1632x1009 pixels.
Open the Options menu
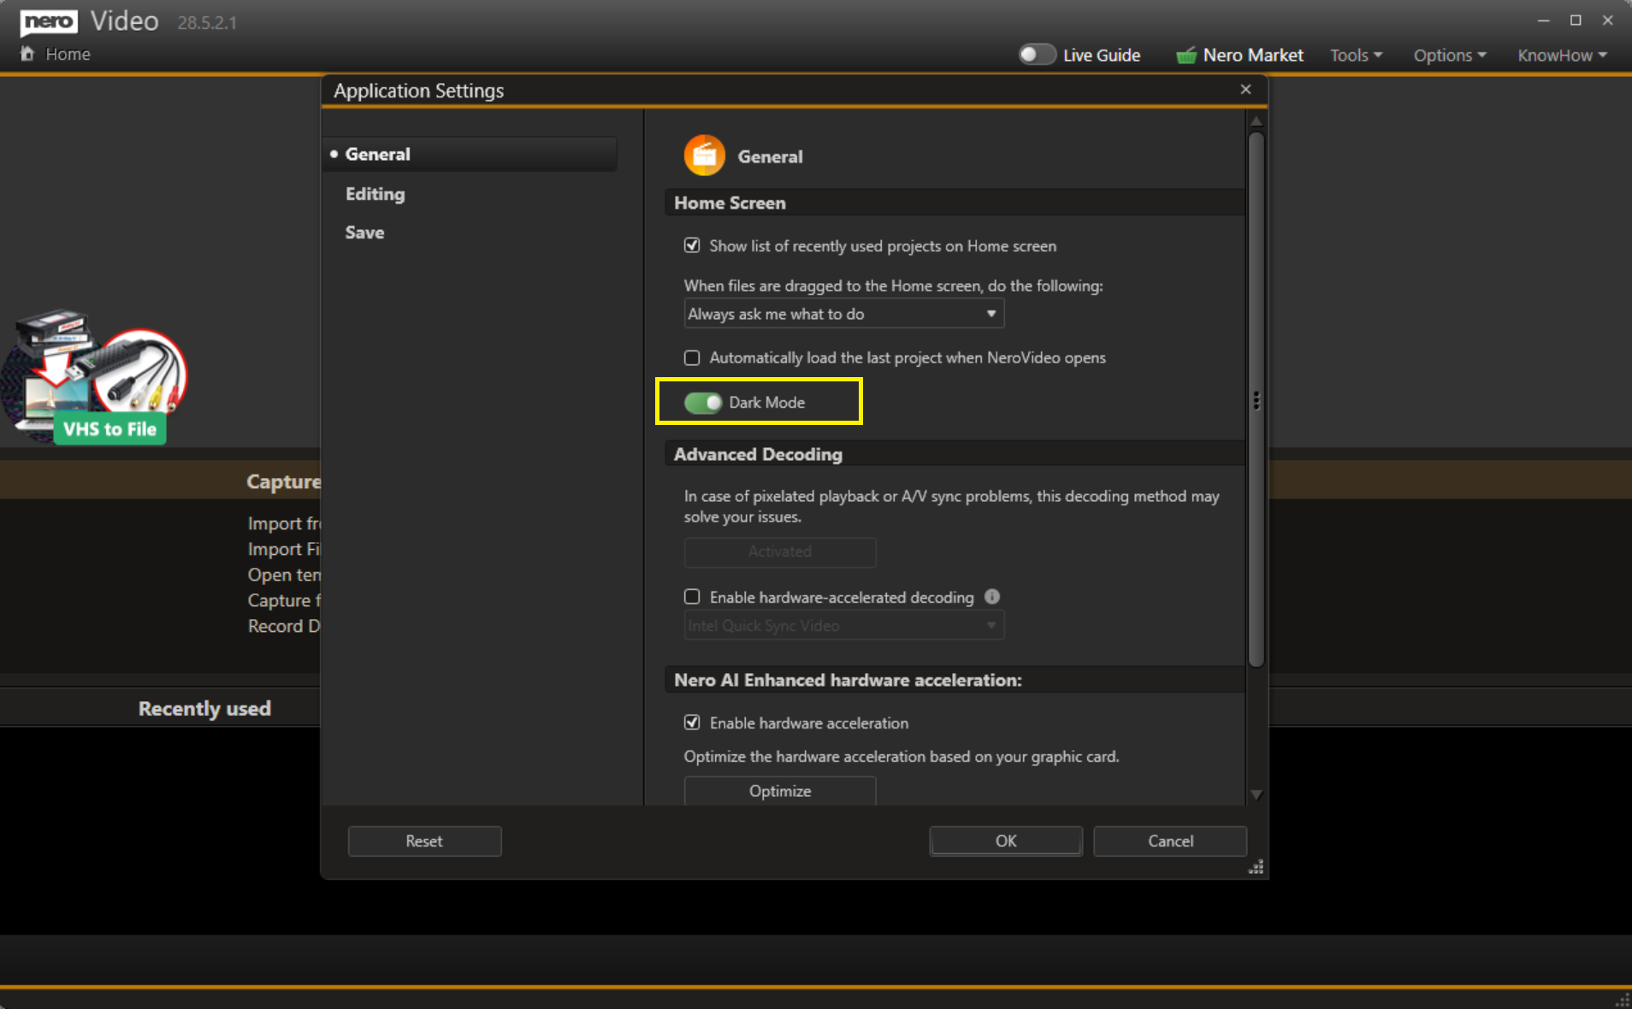(x=1450, y=56)
